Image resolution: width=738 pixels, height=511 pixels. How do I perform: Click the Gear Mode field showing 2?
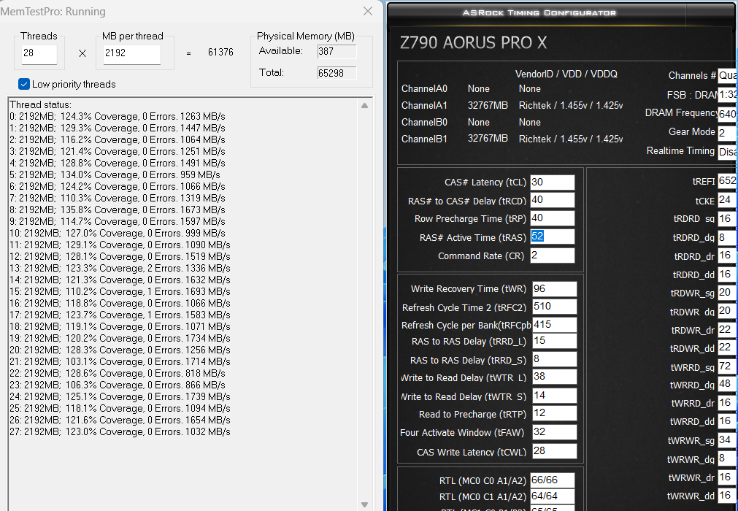(x=728, y=133)
